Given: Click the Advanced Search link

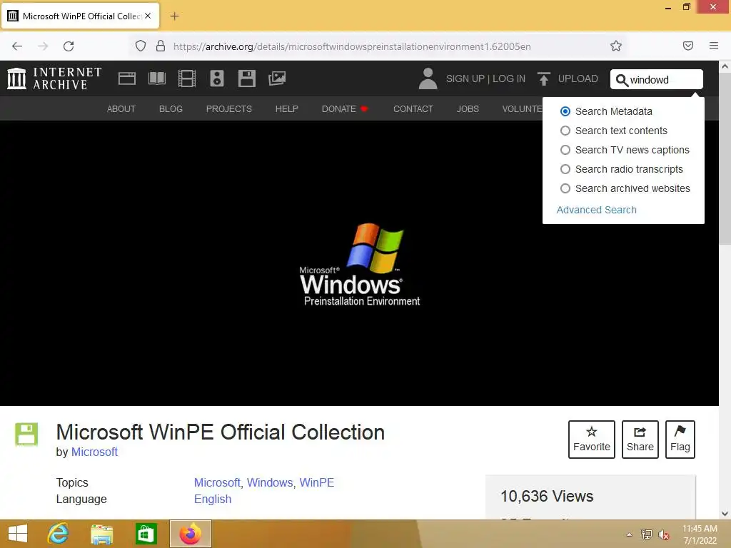Looking at the screenshot, I should [596, 210].
